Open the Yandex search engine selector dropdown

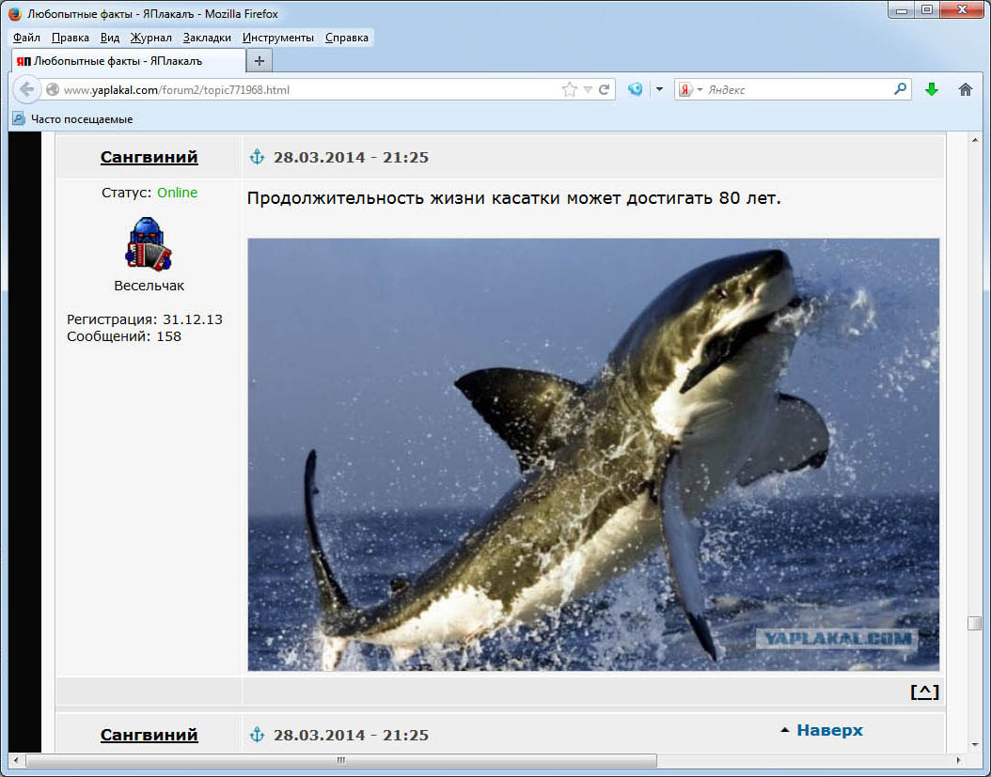click(x=691, y=90)
